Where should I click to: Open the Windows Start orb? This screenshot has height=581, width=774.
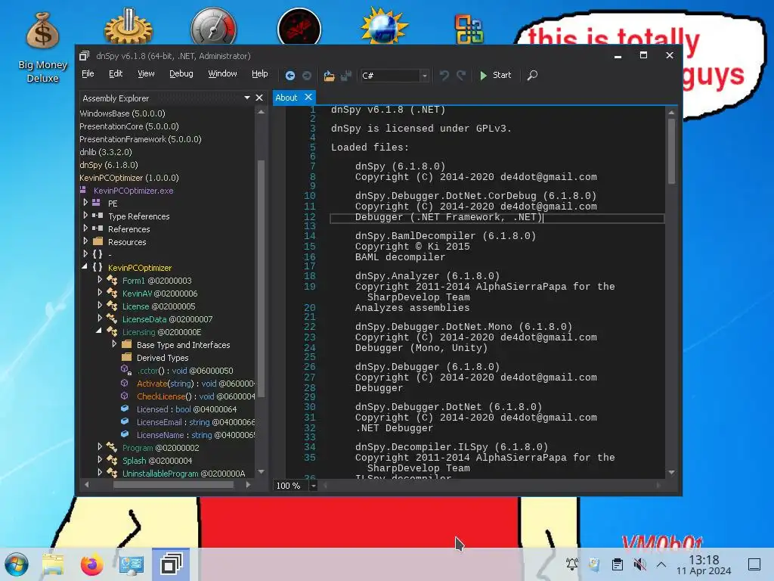click(17, 564)
